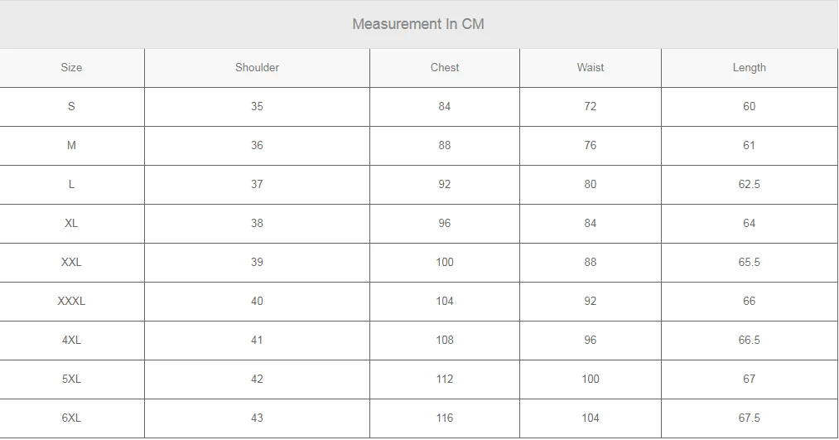This screenshot has height=440, width=839.
Task: Click the L size row label
Action: [x=71, y=184]
